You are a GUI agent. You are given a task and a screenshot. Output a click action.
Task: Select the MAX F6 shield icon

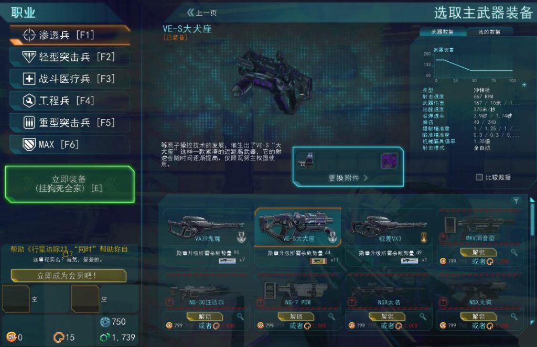point(29,145)
